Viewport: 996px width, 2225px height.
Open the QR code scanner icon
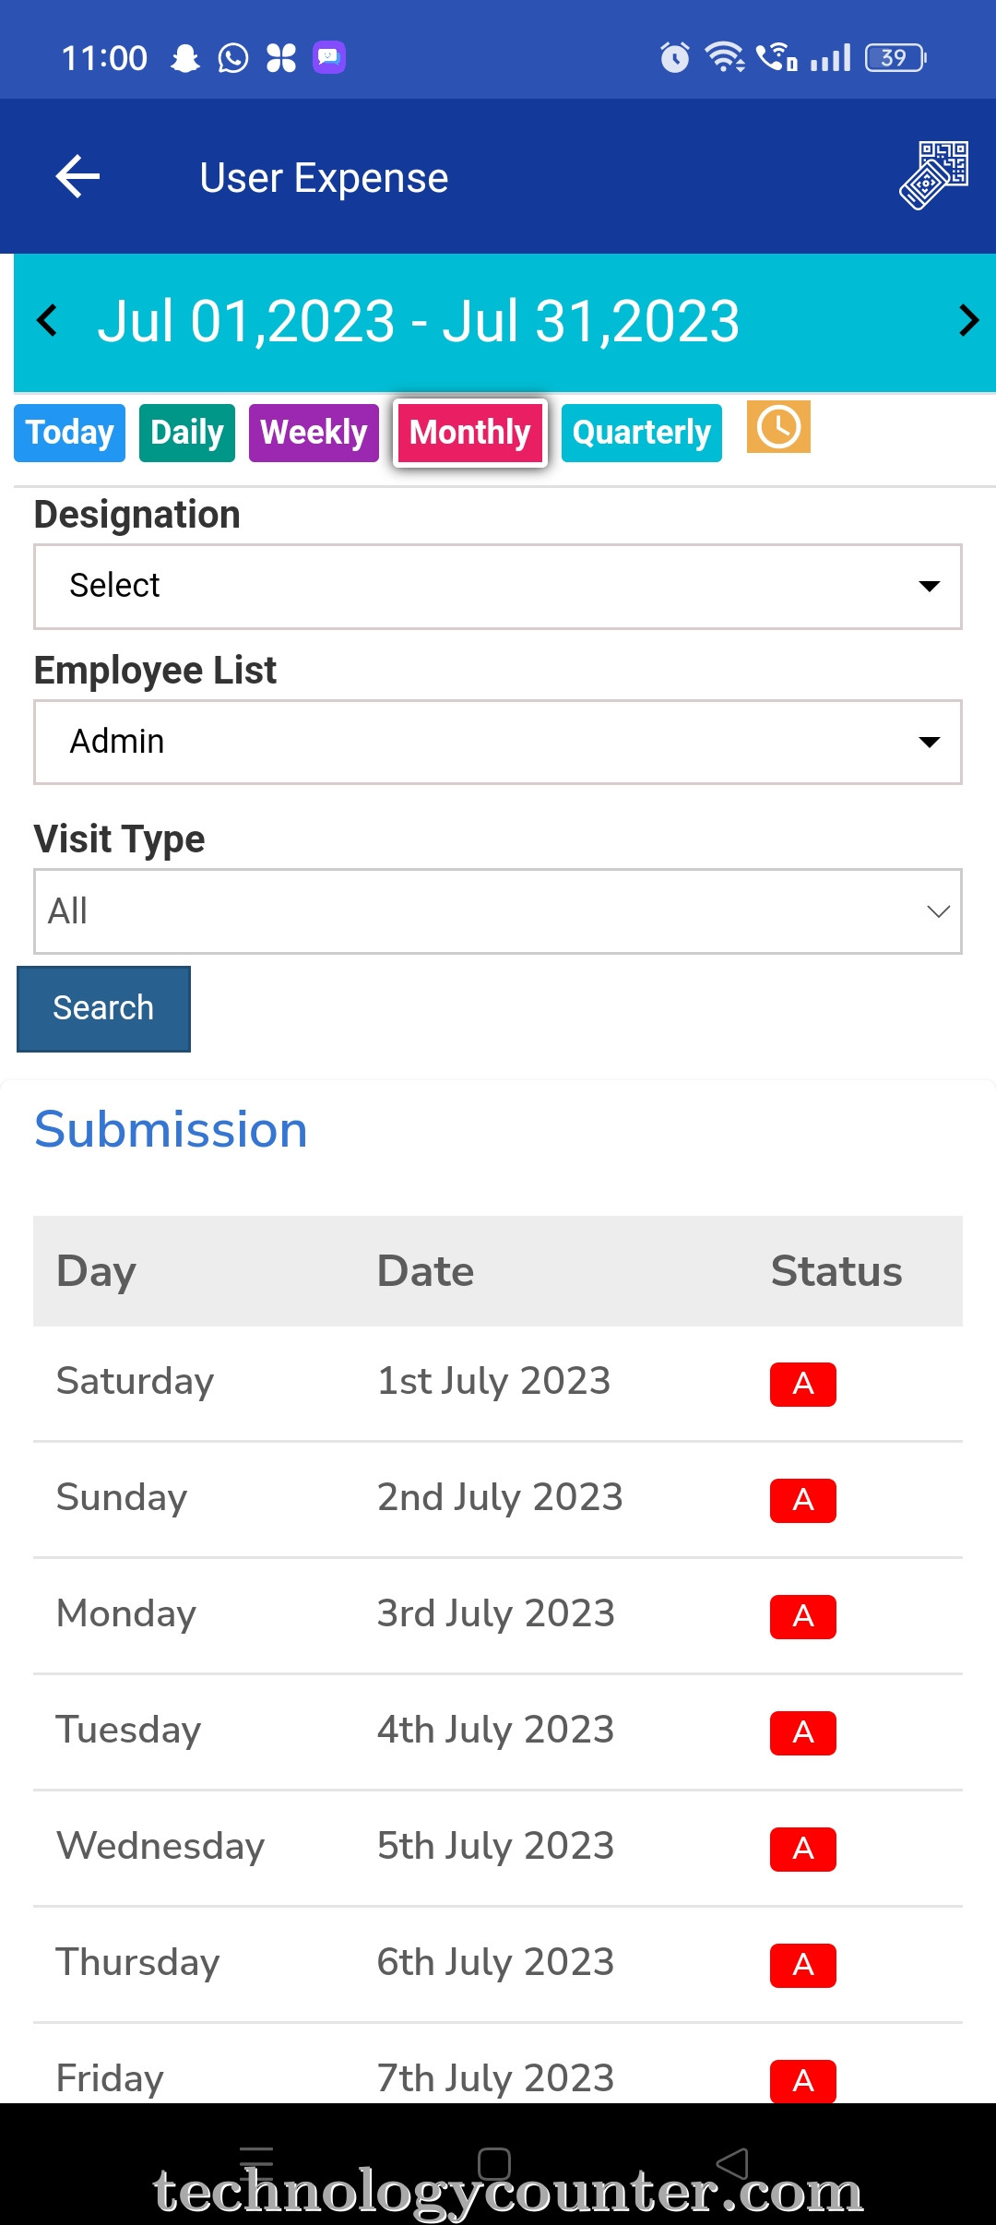tap(934, 175)
